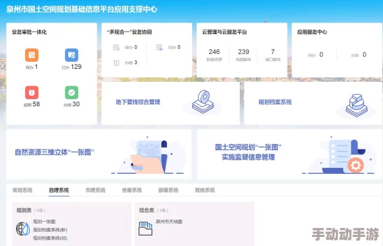The image size is (383, 246).
Task: Click the folder icon under 综合类
Action: pos(146,229)
